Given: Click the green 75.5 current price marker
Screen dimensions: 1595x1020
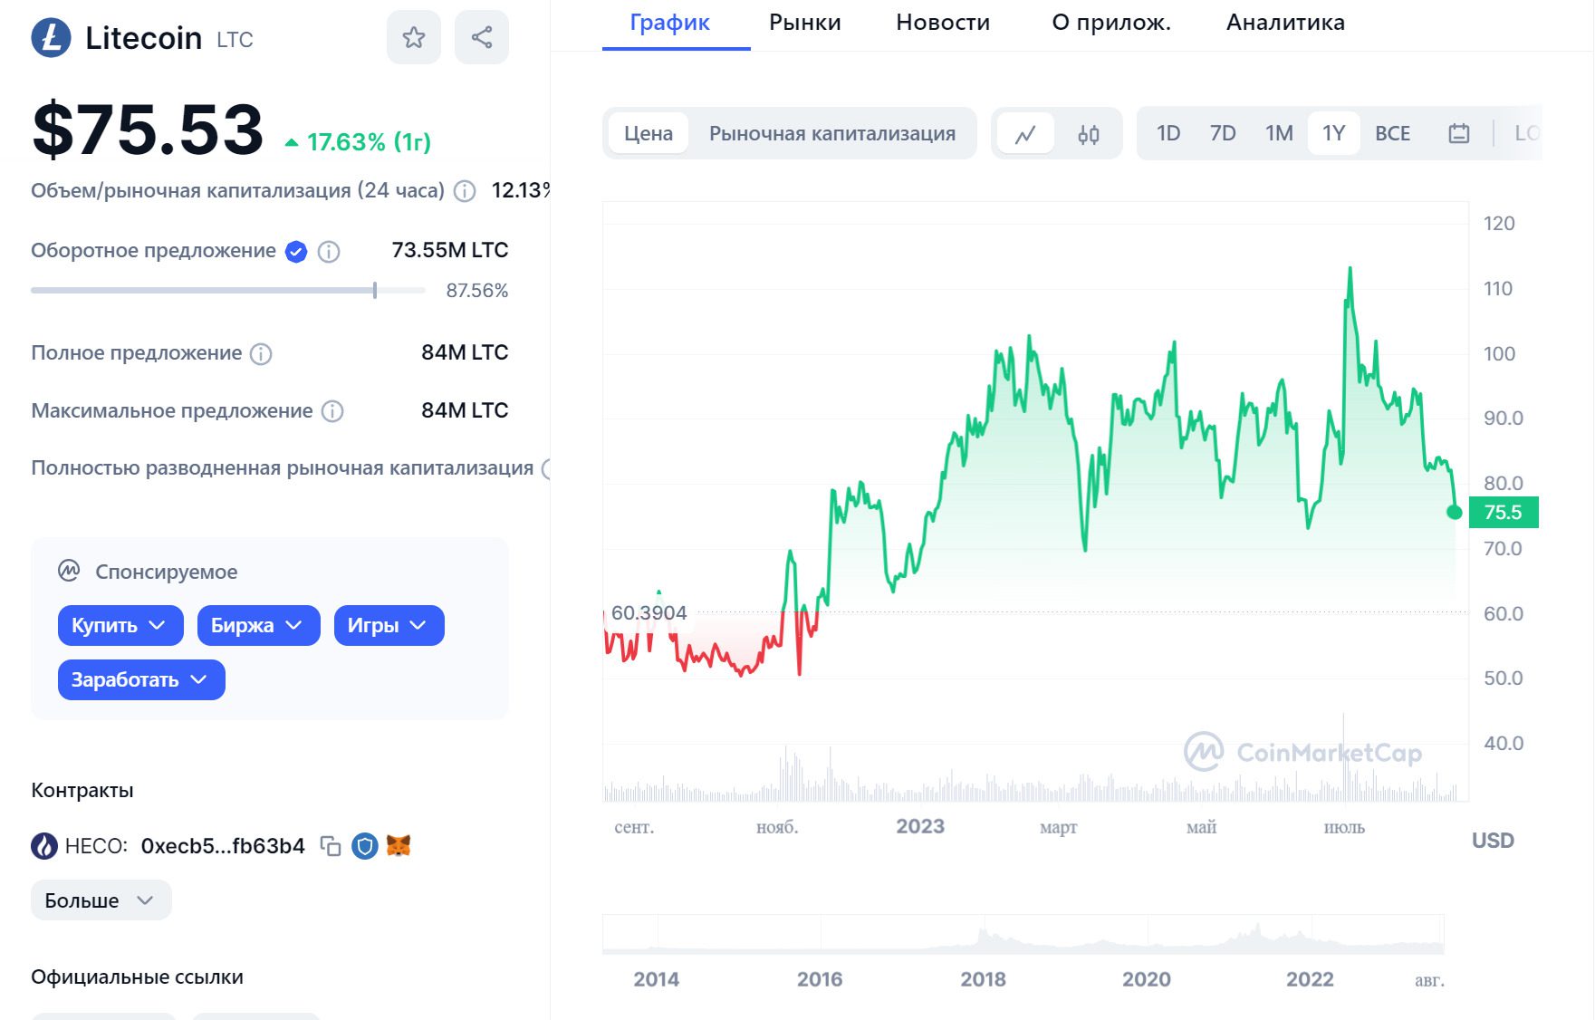Looking at the screenshot, I should (1504, 513).
